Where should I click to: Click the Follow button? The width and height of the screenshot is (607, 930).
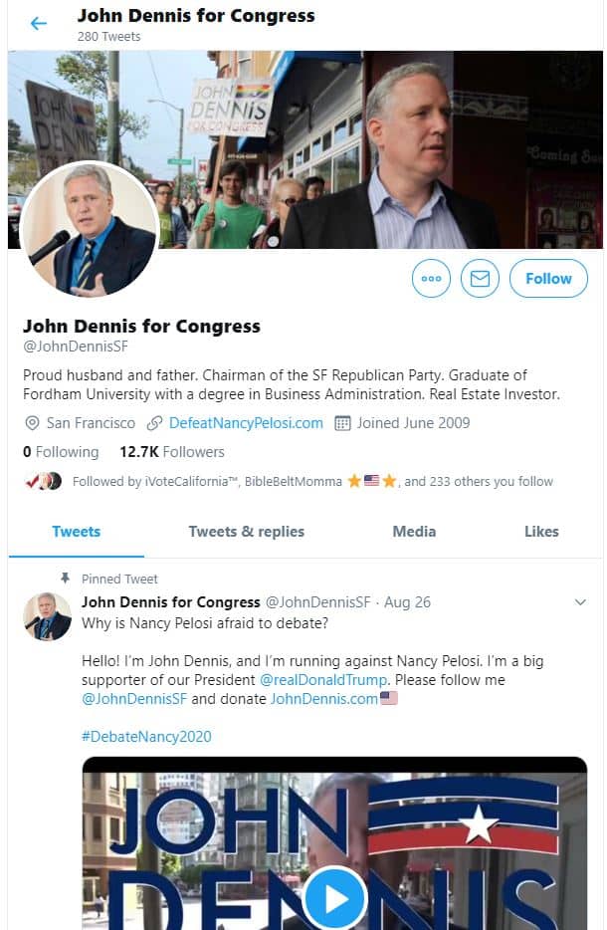(548, 279)
